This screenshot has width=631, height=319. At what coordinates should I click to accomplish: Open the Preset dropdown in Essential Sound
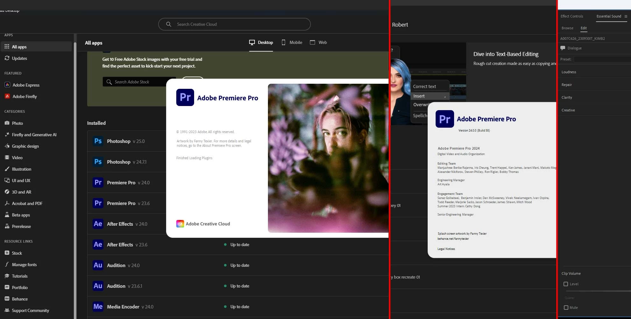602,59
